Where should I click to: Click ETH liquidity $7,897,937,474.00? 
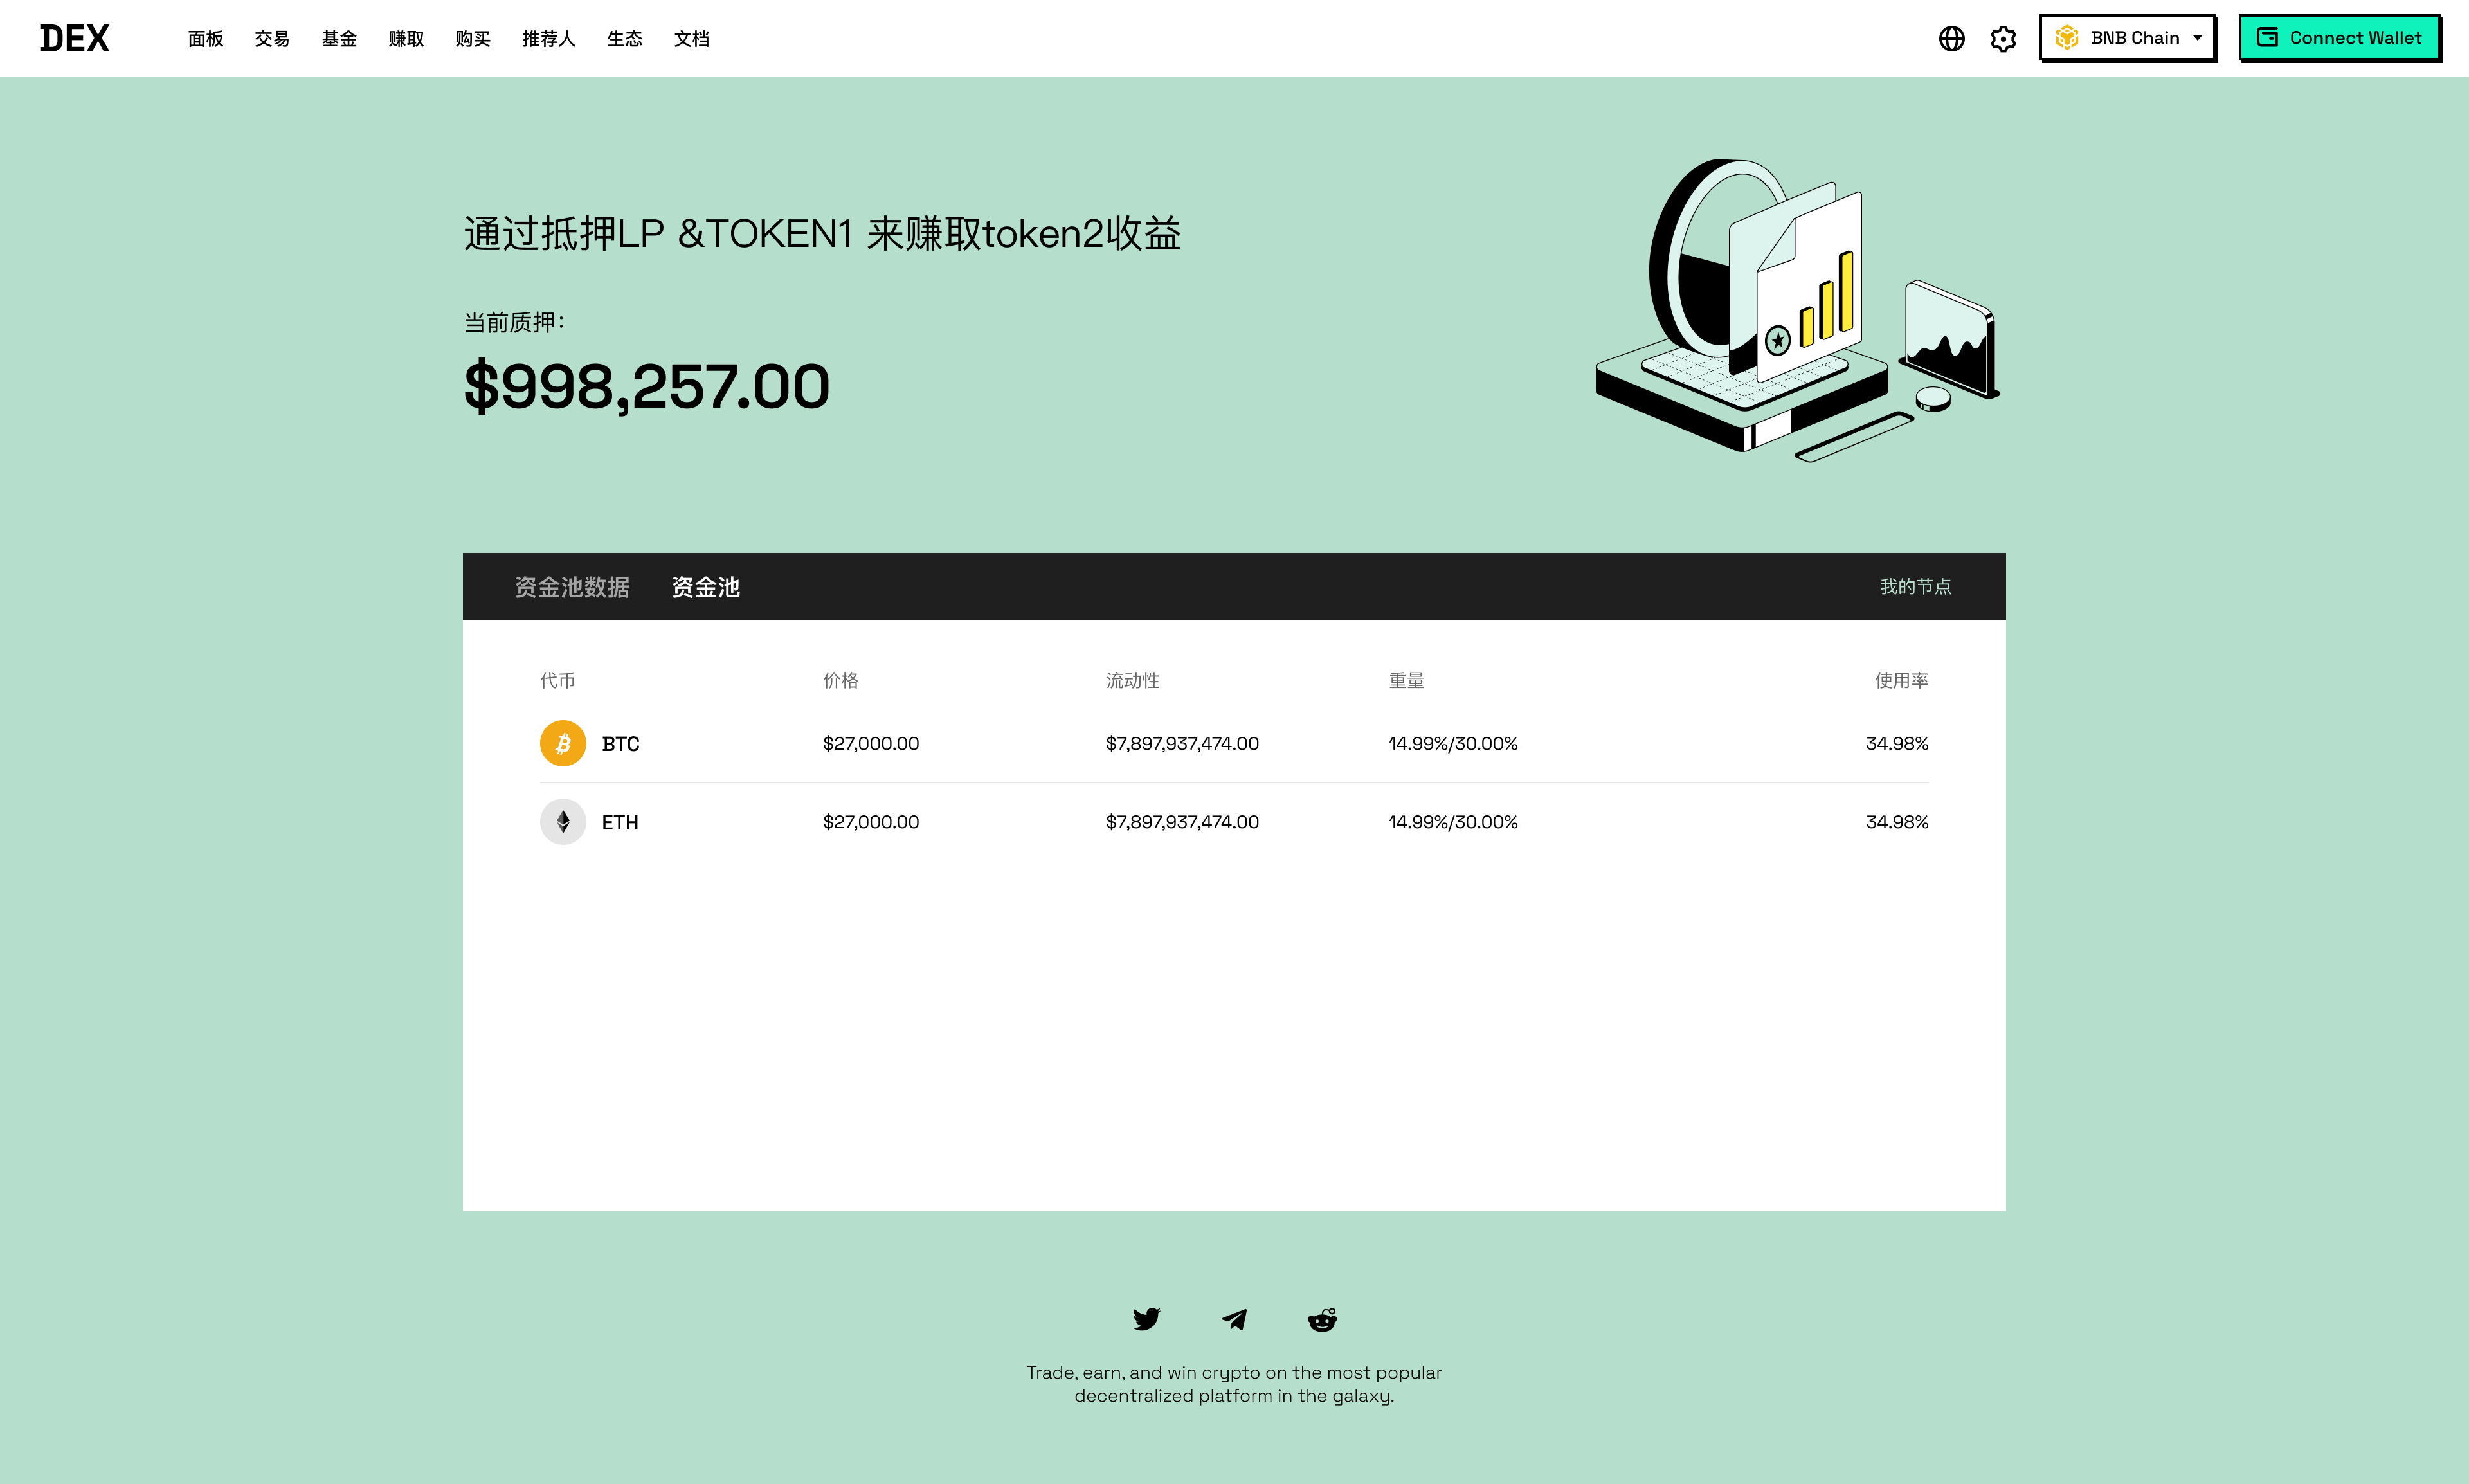(1182, 822)
